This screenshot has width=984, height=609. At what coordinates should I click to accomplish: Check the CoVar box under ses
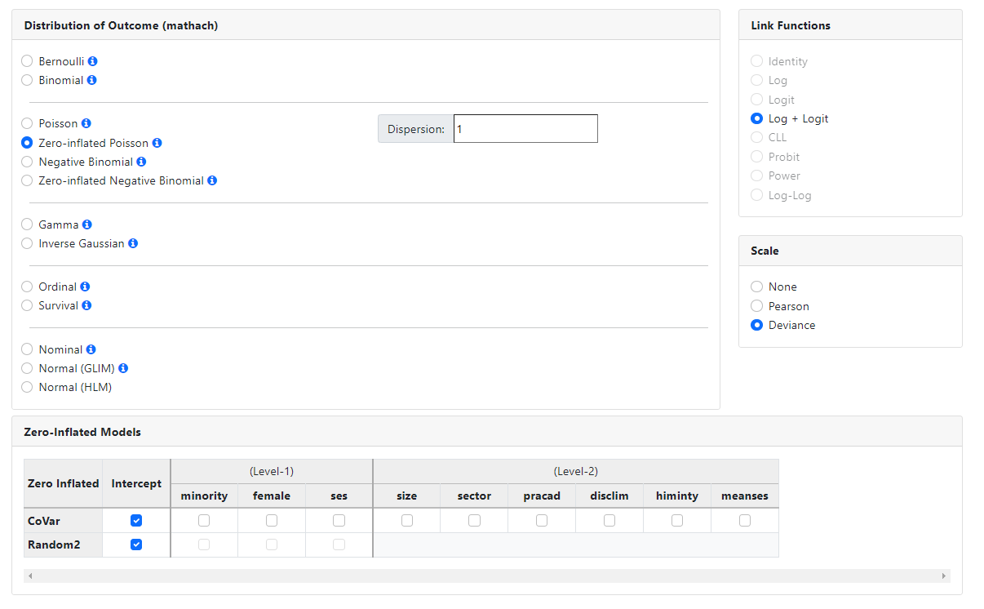pos(339,520)
